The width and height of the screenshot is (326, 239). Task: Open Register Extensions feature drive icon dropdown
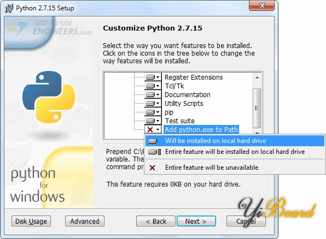click(x=153, y=77)
